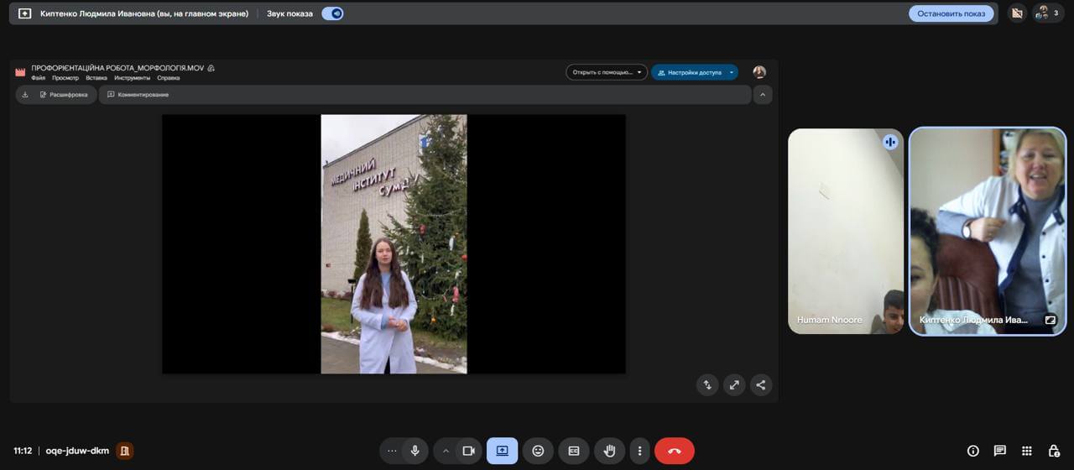This screenshot has width=1074, height=470.
Task: Click the share icon below the video
Action: pos(760,385)
